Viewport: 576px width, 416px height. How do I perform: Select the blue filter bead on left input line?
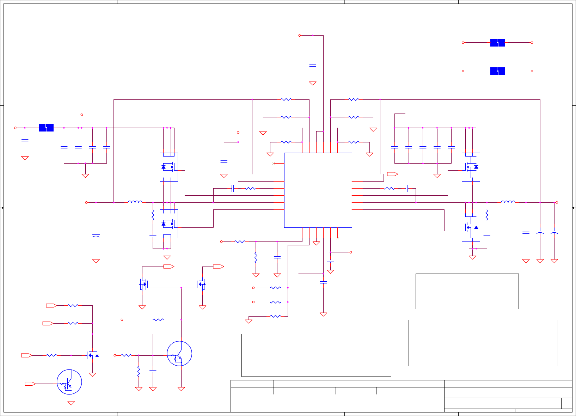[46, 128]
